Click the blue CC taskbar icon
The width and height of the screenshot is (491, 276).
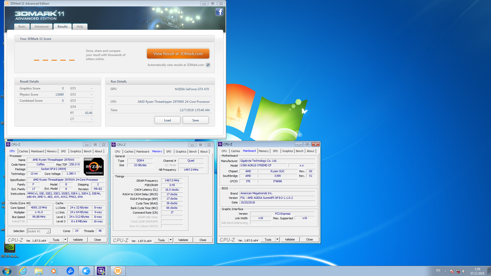(86, 271)
